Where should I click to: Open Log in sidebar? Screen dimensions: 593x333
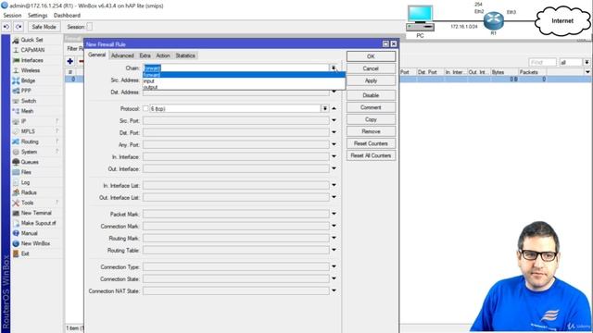point(25,183)
